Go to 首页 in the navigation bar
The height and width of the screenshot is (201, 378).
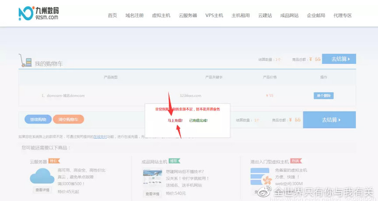[x=112, y=15]
